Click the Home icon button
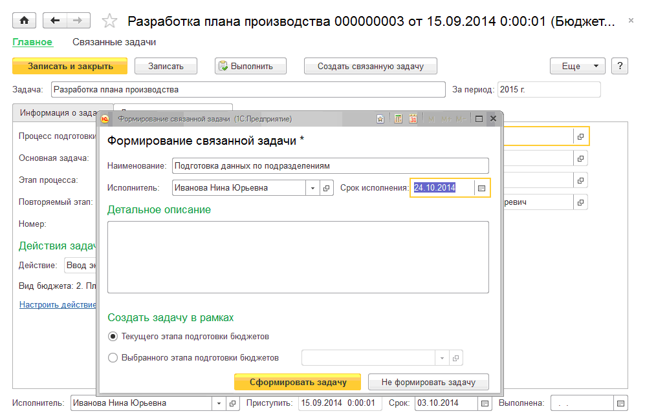The height and width of the screenshot is (420, 645). pos(24,21)
